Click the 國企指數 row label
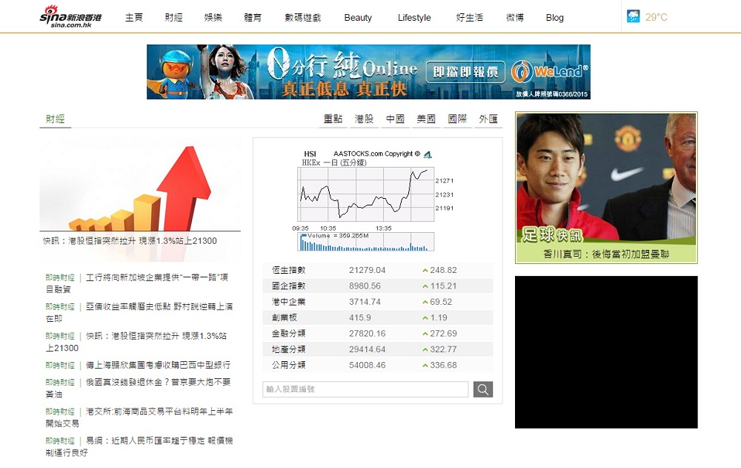 pyautogui.click(x=289, y=286)
